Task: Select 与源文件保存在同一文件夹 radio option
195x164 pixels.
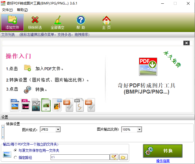Action: tap(16, 150)
